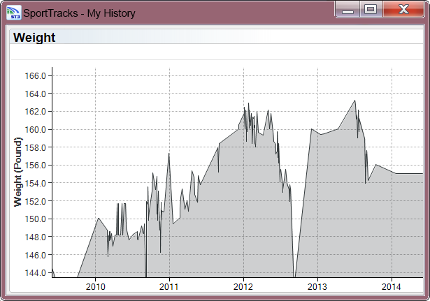The height and width of the screenshot is (301, 430).
Task: Click the 144.0 y-axis label
Action: [x=36, y=273]
